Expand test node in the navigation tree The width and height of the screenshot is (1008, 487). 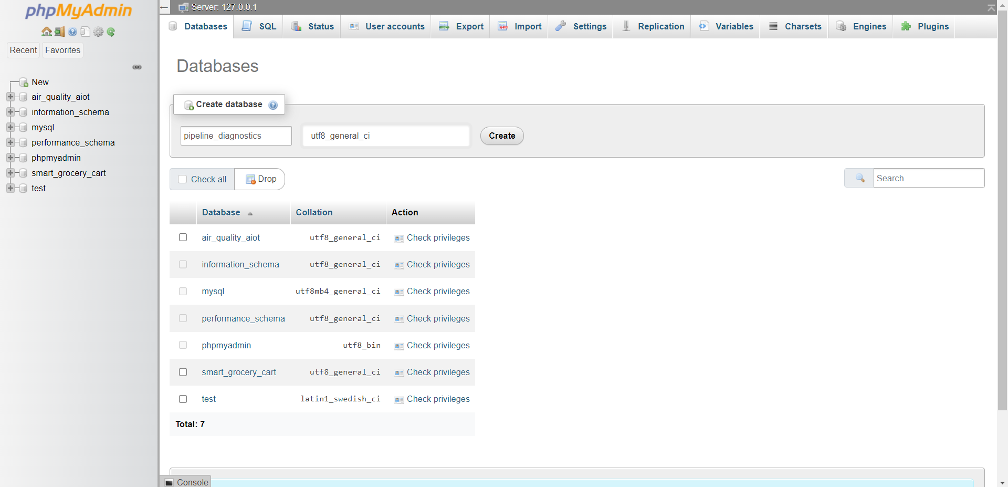pos(10,189)
